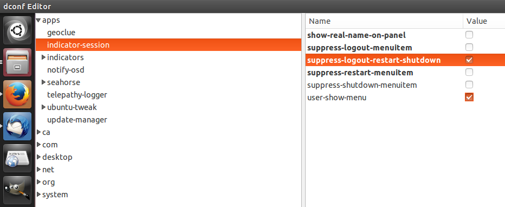Image resolution: width=505 pixels, height=207 pixels.
Task: Uncheck suppress-logout-restart-shutdown value
Action: [x=469, y=60]
